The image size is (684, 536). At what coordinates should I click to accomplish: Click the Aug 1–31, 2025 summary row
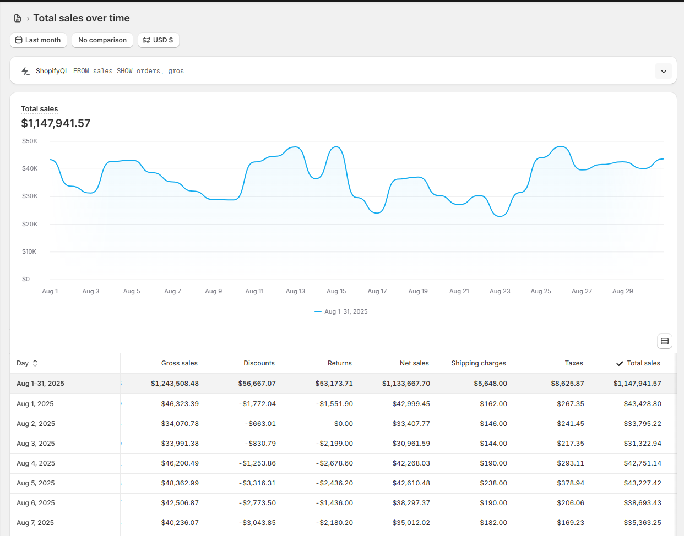click(40, 384)
